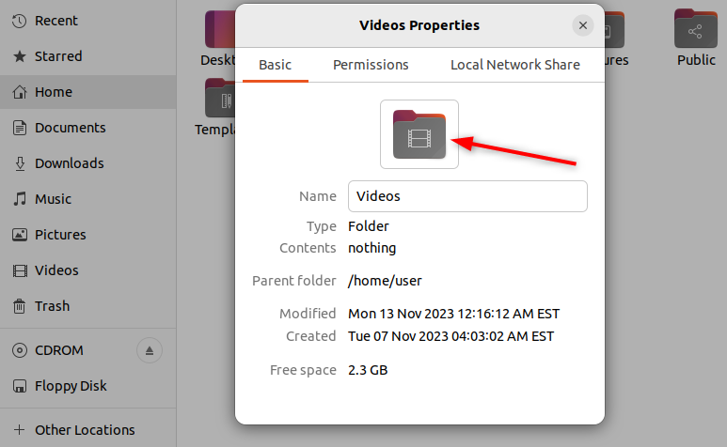Image resolution: width=727 pixels, height=447 pixels.
Task: Open Other Locations
Action: [84, 430]
